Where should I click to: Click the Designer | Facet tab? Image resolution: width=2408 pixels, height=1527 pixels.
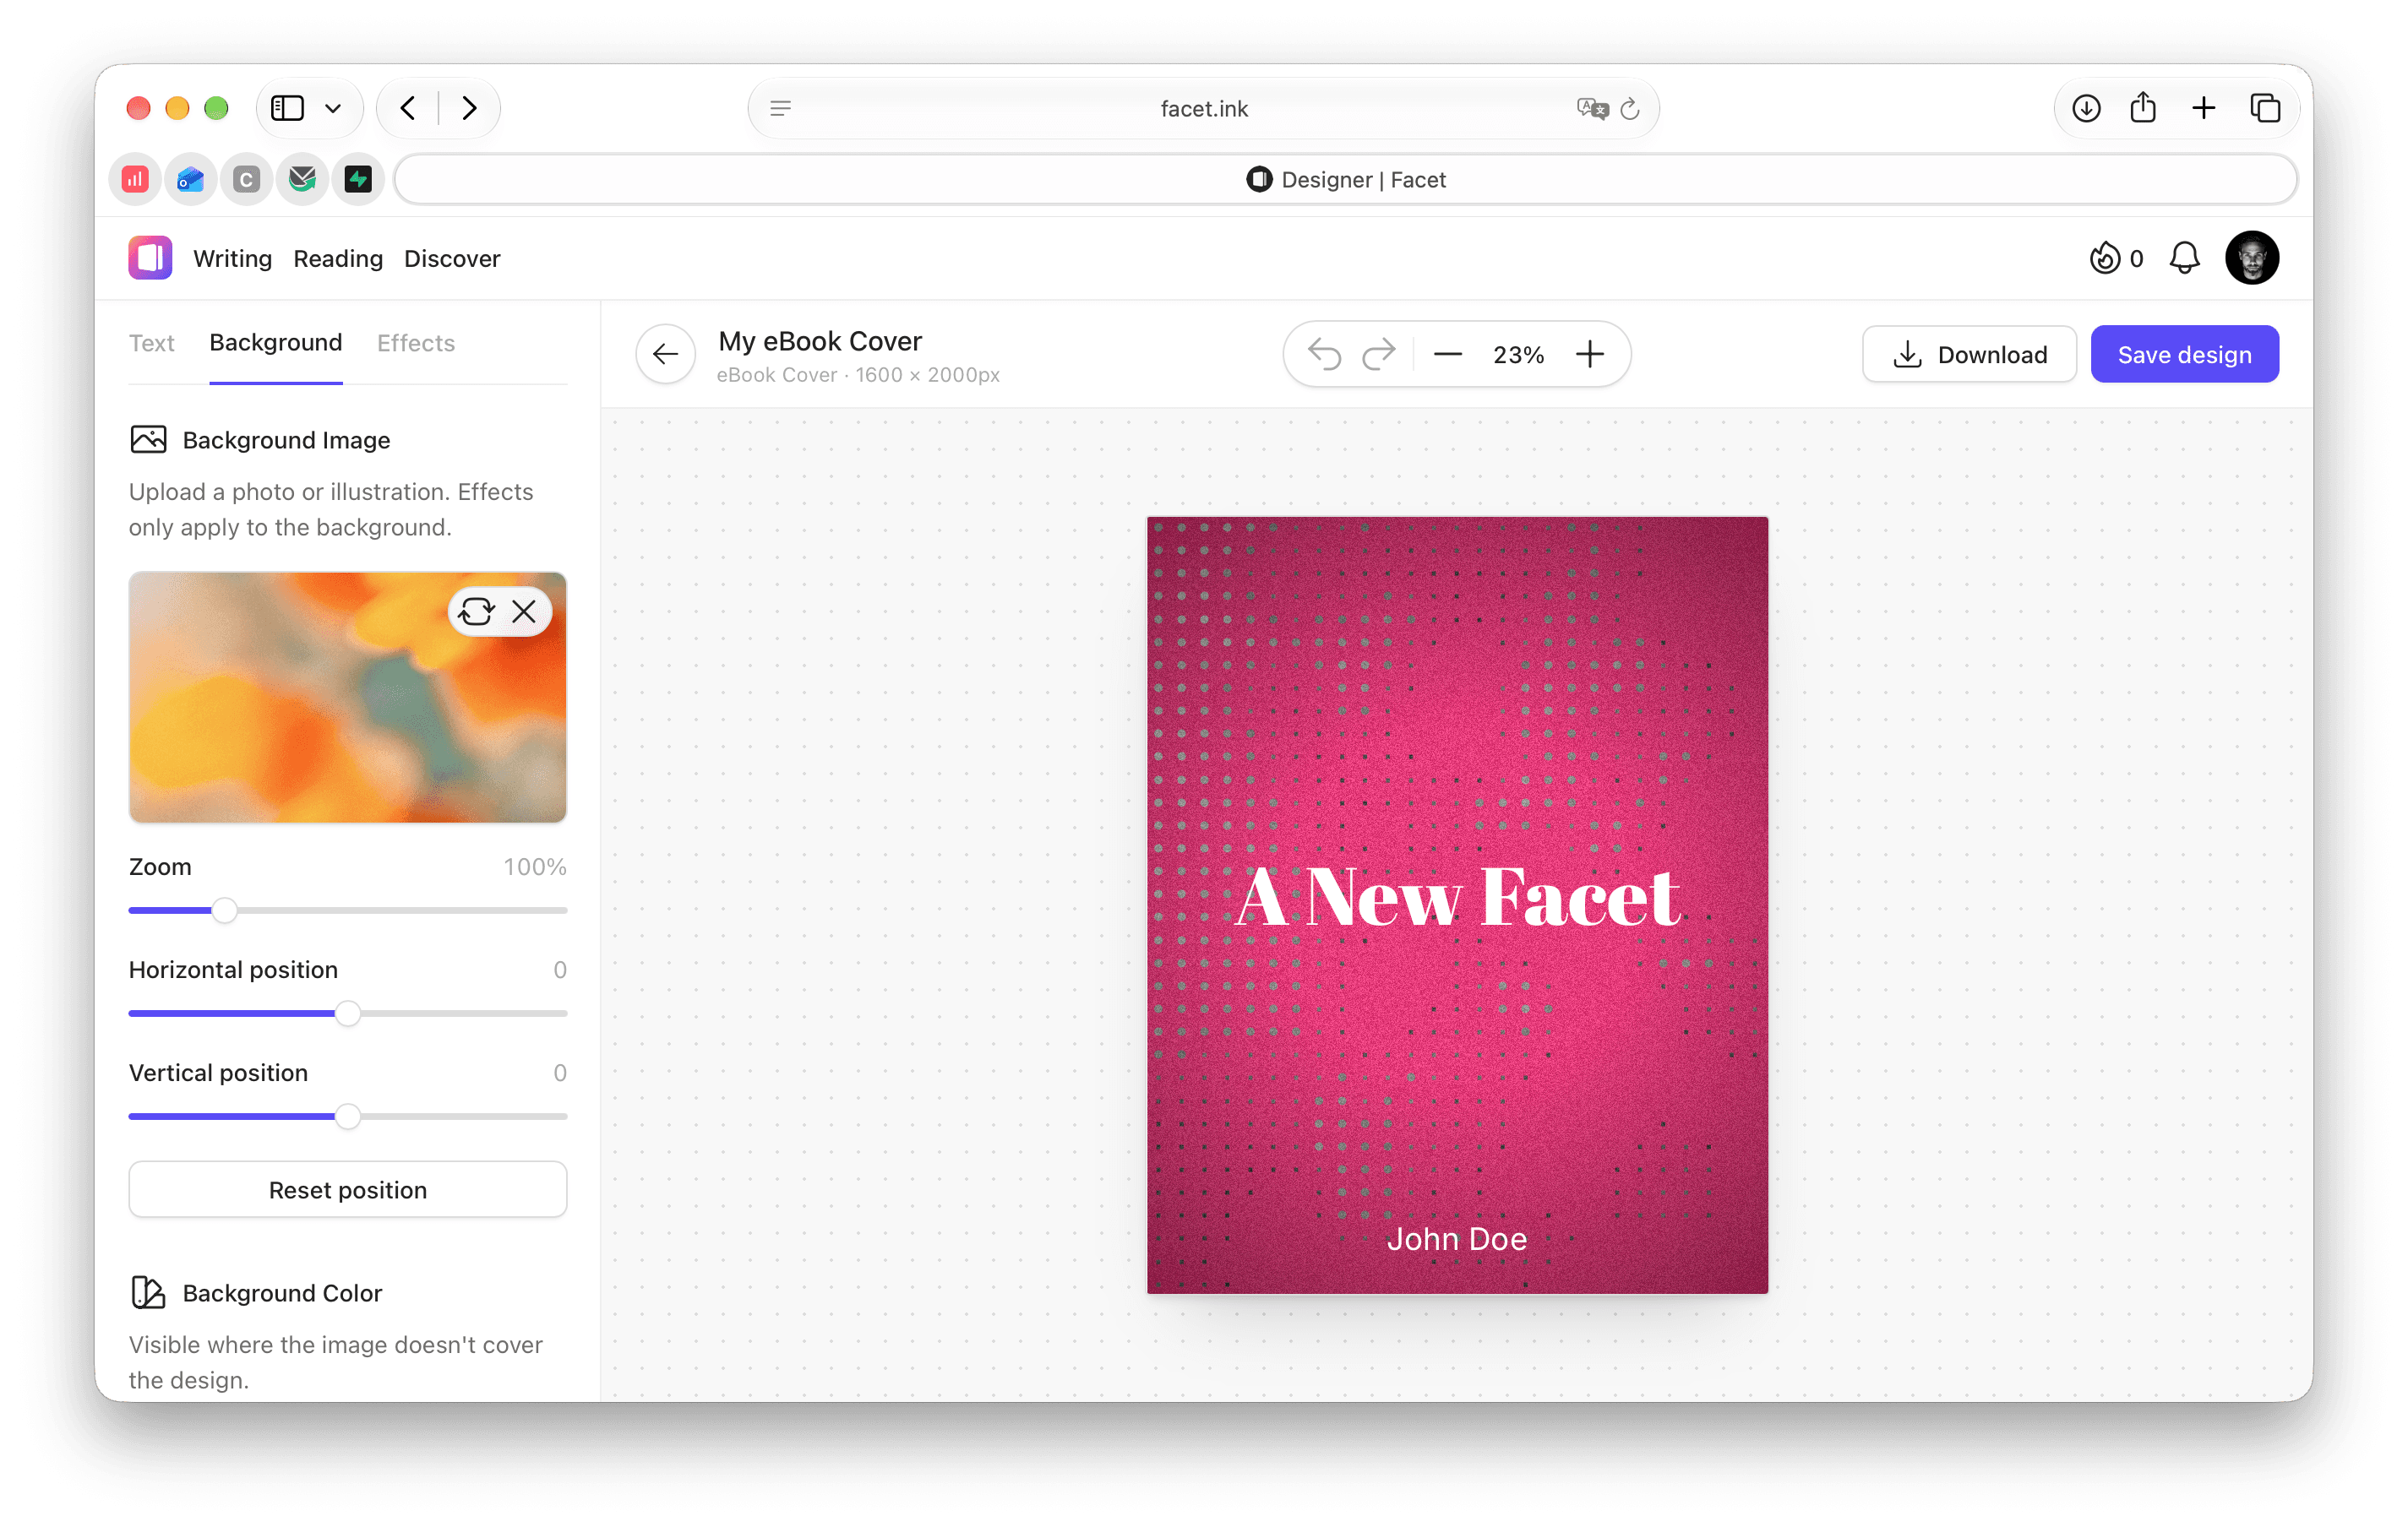1346,180
